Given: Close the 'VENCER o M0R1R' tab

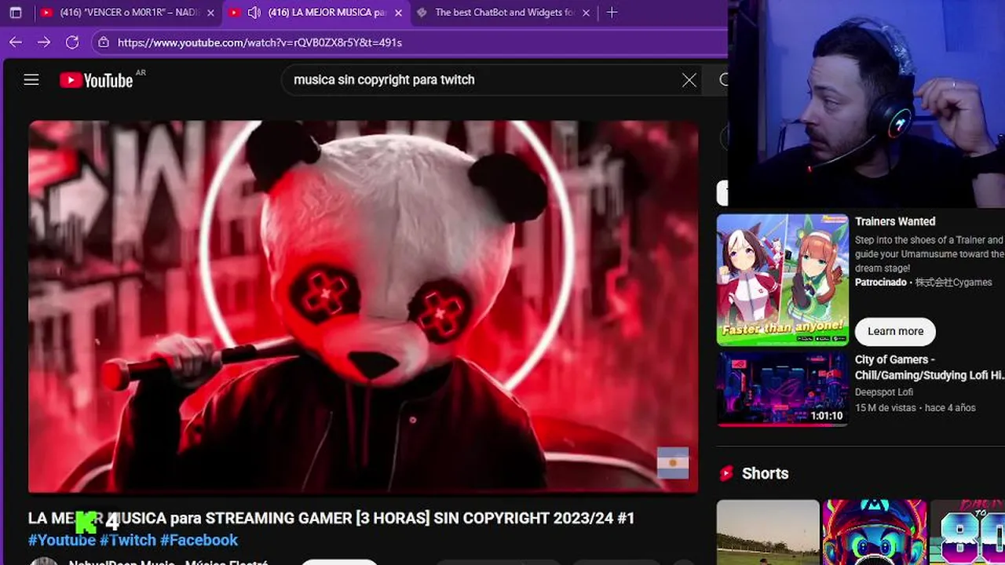Looking at the screenshot, I should click(210, 13).
